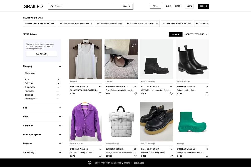Favorite the Intrecciato Puffer backpack listing
Image resolution: width=251 pixels, height=167 pixels.
[x=136, y=156]
